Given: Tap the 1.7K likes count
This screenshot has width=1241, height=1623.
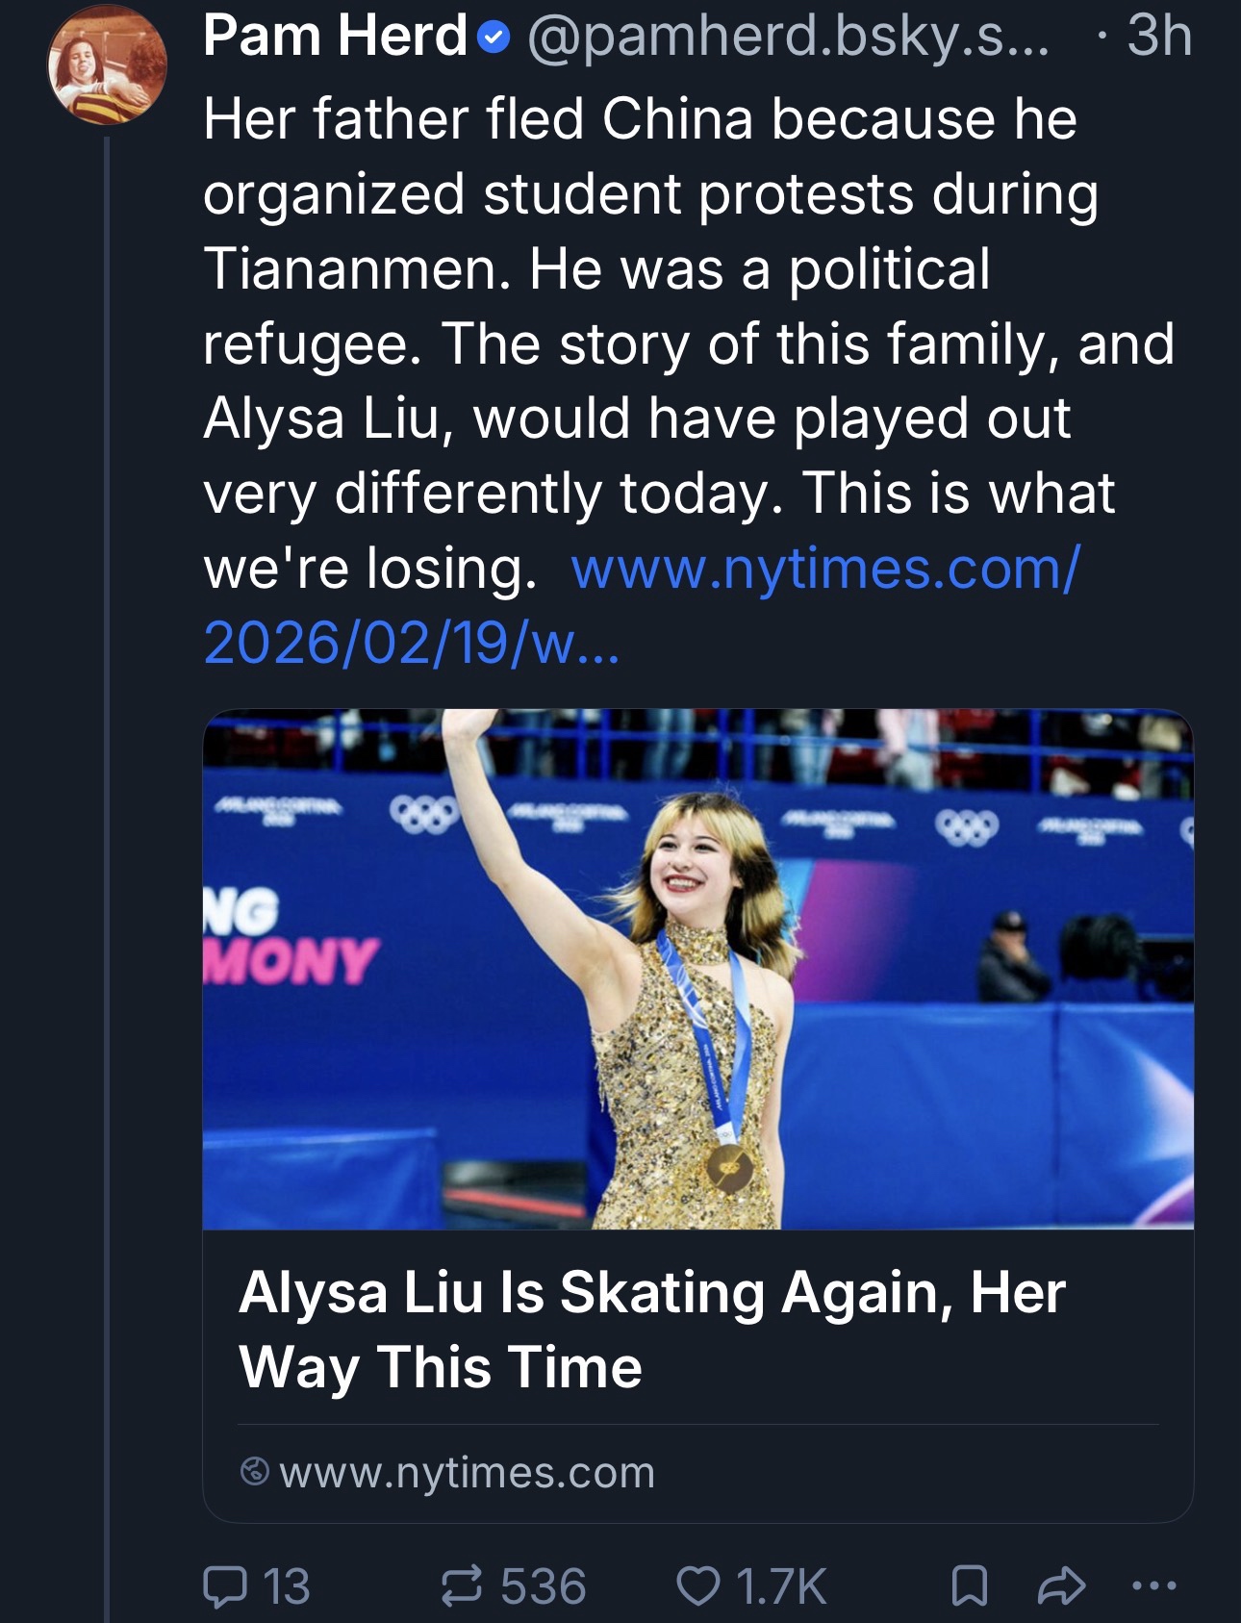Looking at the screenshot, I should pos(780,1585).
